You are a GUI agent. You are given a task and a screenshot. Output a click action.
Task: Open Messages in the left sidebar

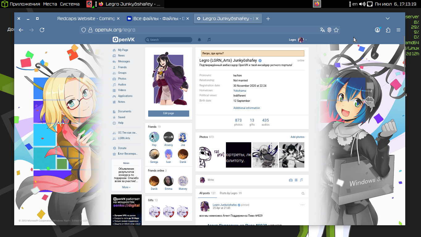(124, 61)
